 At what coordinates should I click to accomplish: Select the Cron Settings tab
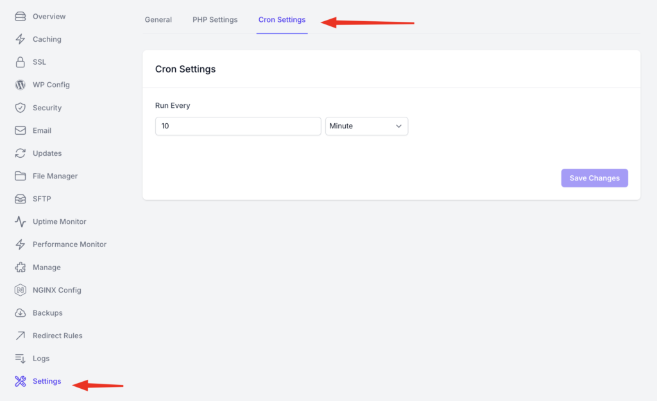pos(282,20)
